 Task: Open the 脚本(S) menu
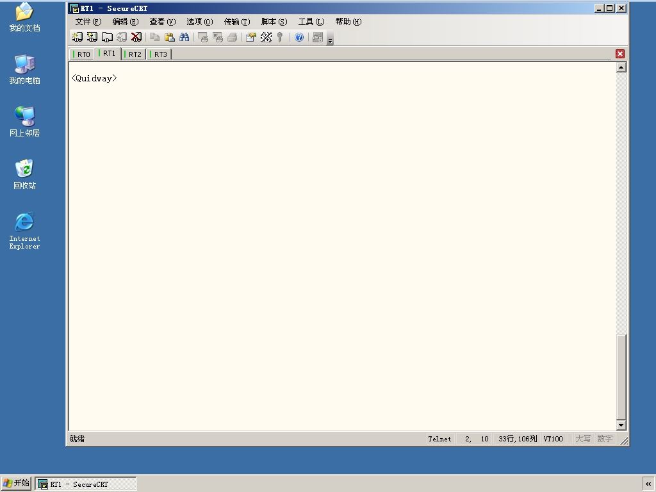(274, 22)
